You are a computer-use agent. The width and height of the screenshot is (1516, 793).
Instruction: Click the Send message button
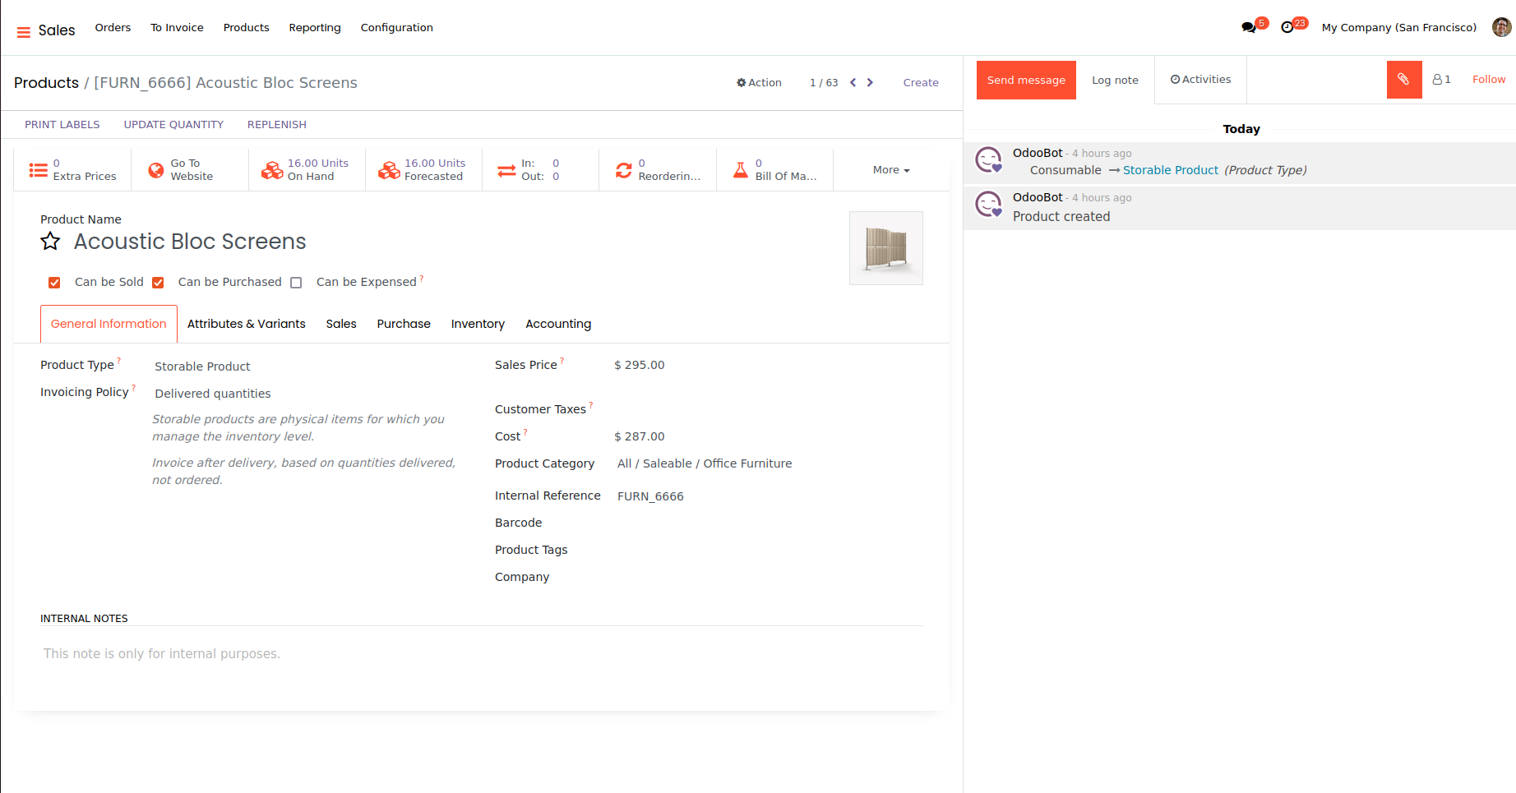[x=1025, y=80]
